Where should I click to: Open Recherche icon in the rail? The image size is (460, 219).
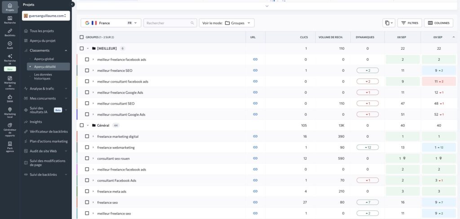[10, 20]
